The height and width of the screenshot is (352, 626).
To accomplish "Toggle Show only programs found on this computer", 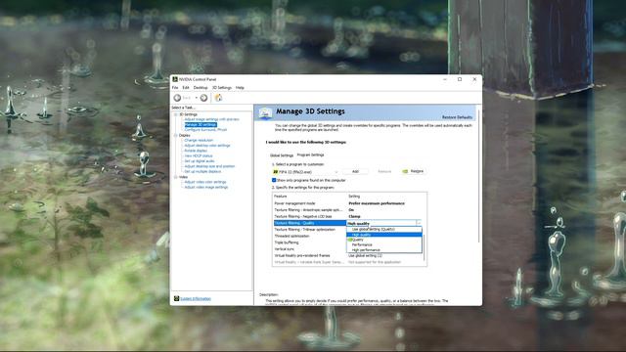I will 274,180.
